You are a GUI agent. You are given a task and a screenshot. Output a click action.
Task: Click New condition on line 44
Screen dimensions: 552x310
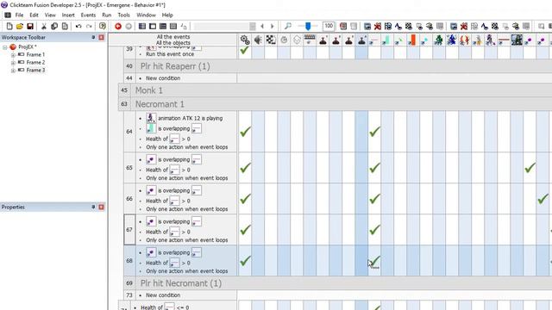click(x=163, y=78)
